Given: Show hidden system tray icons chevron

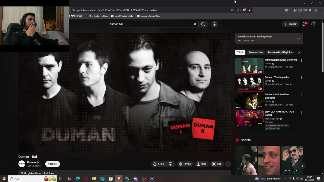Looking at the screenshot, I should click(286, 179).
